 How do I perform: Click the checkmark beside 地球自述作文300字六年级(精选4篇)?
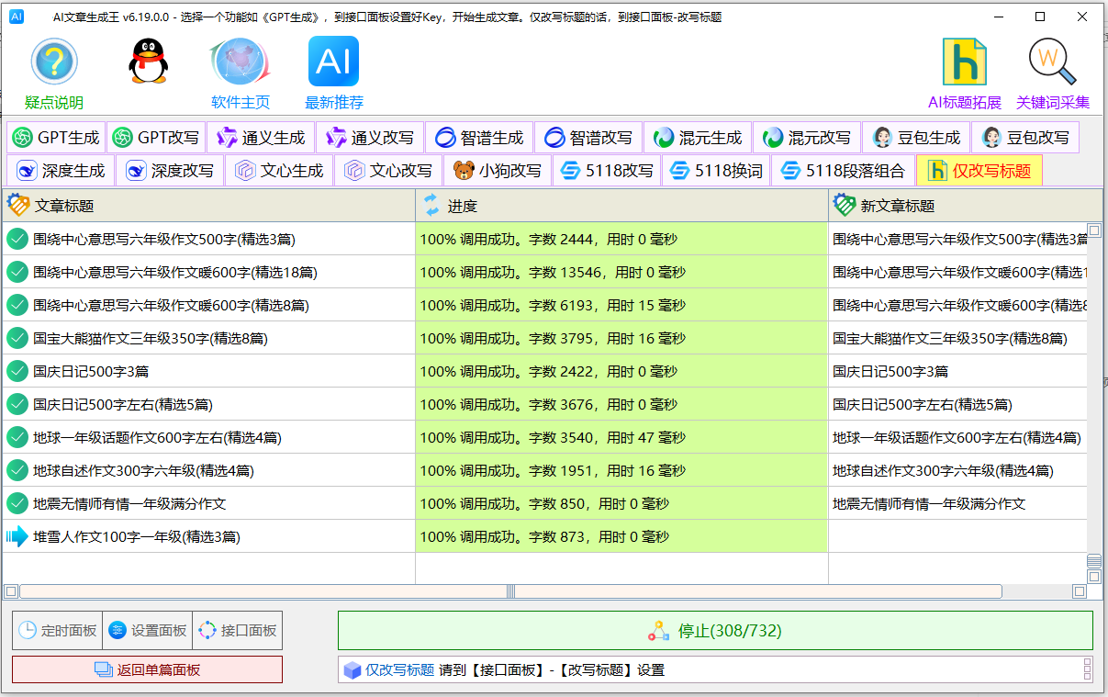click(x=17, y=470)
